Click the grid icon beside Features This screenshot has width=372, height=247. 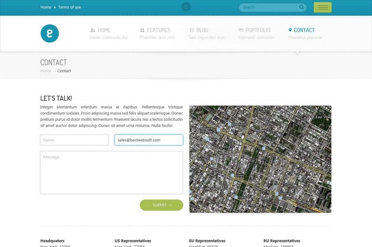pyautogui.click(x=142, y=30)
